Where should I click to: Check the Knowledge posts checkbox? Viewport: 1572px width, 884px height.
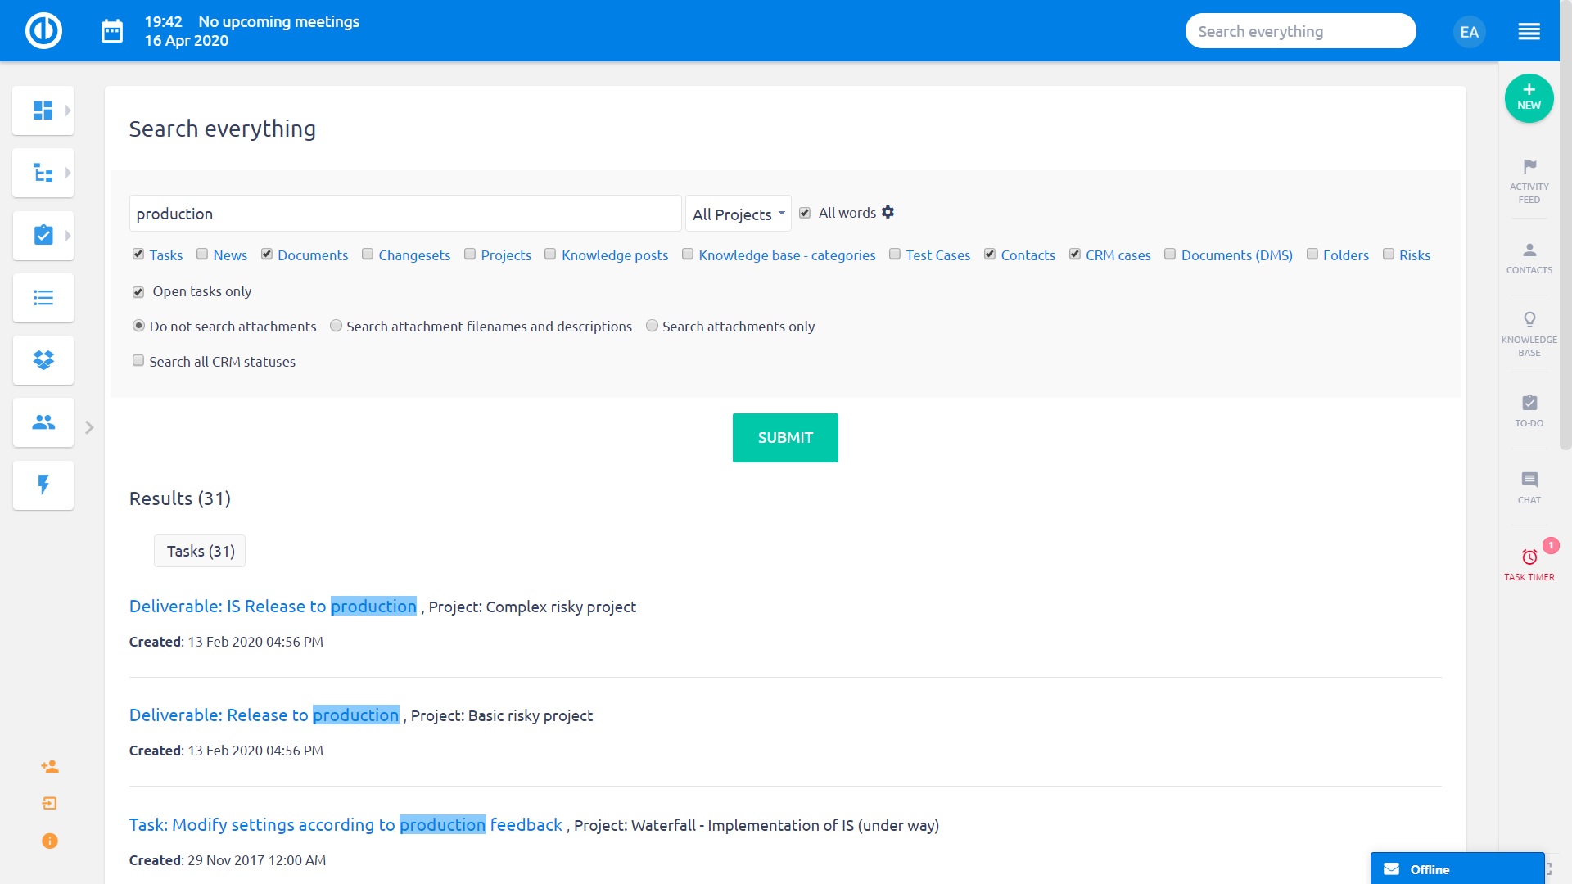[551, 255]
